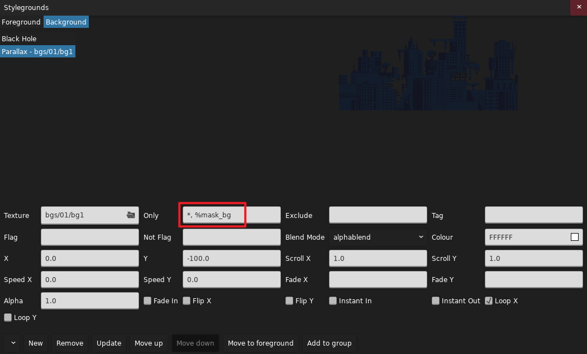
Task: Toggle the Flip Y checkbox
Action: click(x=289, y=301)
